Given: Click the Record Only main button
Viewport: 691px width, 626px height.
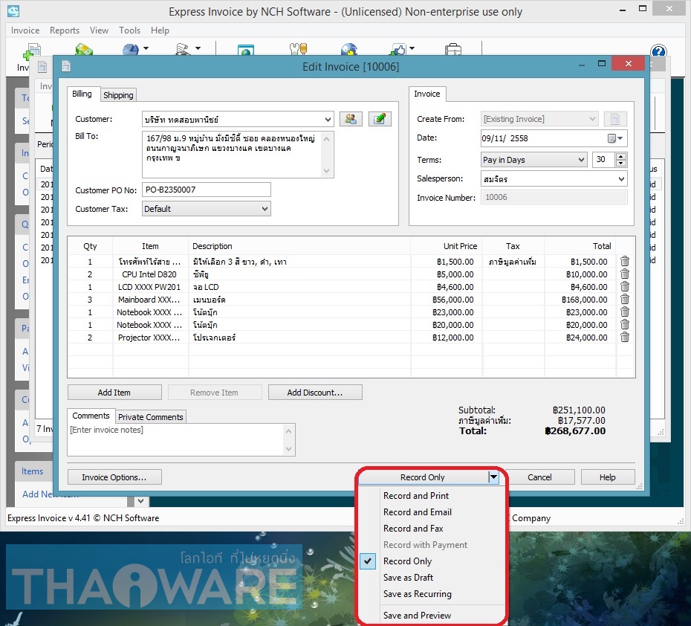Looking at the screenshot, I should (423, 477).
